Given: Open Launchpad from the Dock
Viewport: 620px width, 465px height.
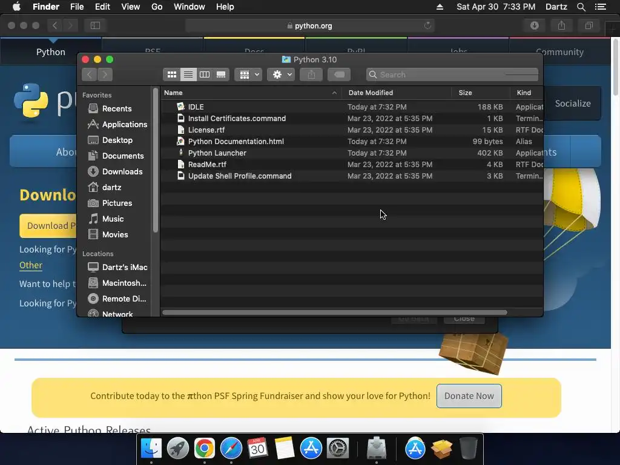Looking at the screenshot, I should coord(178,449).
